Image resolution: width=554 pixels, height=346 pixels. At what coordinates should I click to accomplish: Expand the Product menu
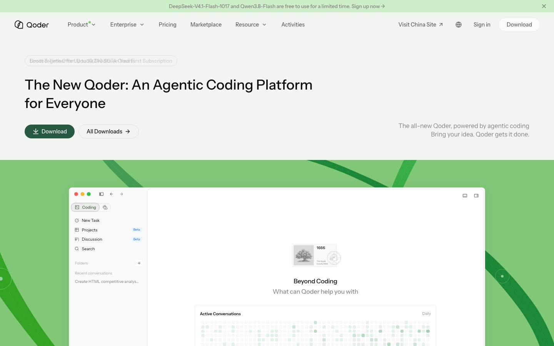(x=82, y=25)
